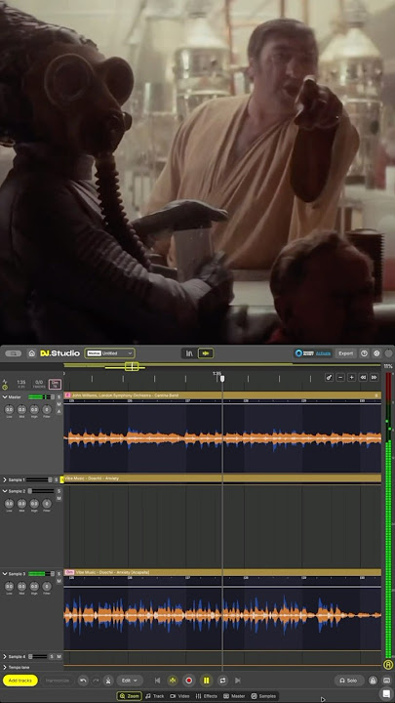The width and height of the screenshot is (395, 703).
Task: Toggle the Master track A automation button
Action: (59, 411)
